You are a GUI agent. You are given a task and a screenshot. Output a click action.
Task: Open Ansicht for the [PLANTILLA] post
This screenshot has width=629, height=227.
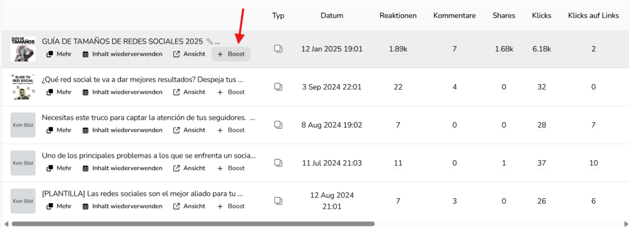pyautogui.click(x=189, y=206)
